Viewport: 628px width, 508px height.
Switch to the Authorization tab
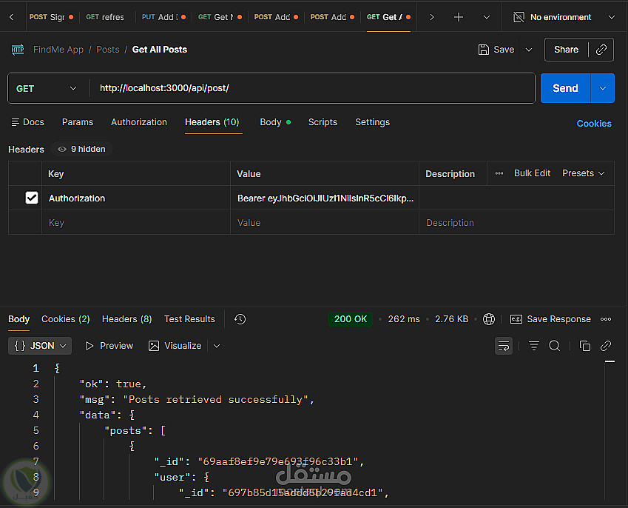[x=139, y=122]
